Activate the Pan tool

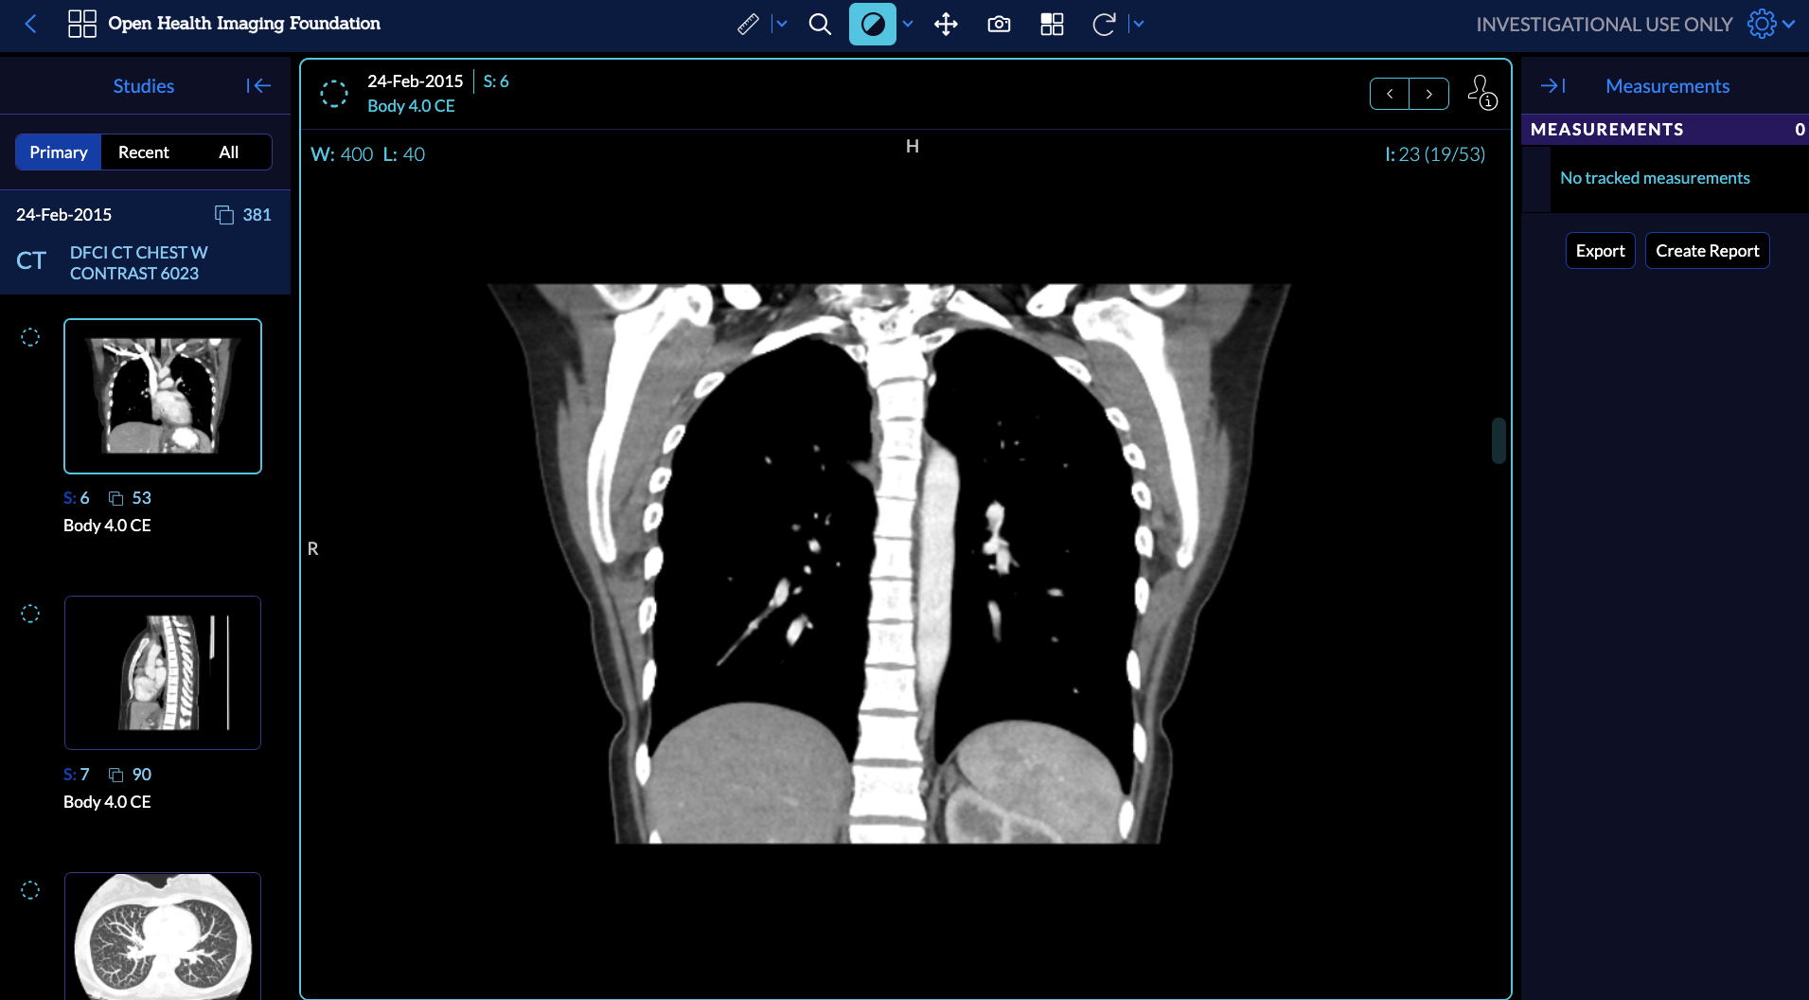coord(945,24)
